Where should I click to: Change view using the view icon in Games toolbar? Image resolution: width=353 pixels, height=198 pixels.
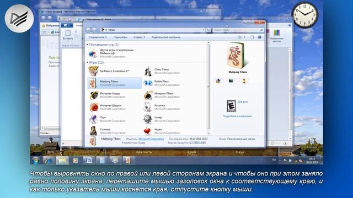click(x=240, y=37)
